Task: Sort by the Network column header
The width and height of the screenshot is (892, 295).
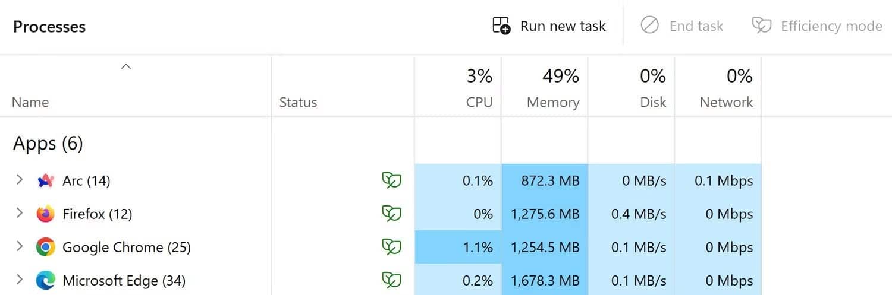Action: pyautogui.click(x=718, y=87)
